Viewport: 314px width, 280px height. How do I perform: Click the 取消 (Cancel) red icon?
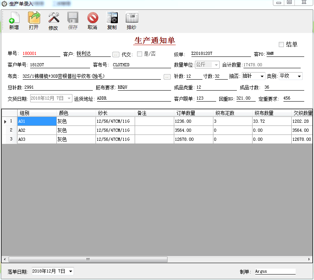click(x=92, y=21)
